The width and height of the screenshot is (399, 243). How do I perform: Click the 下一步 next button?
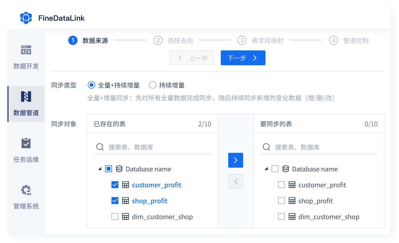[x=243, y=58]
